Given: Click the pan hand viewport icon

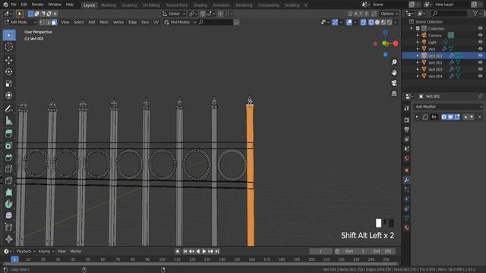Looking at the screenshot, I should click(x=394, y=73).
